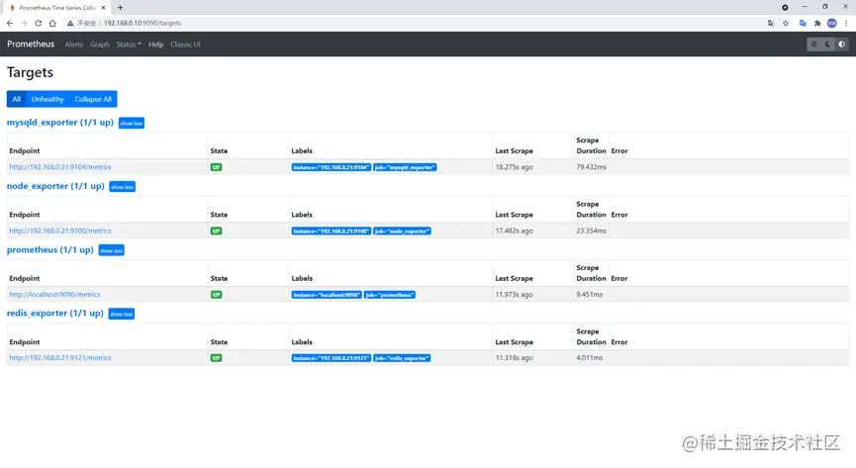This screenshot has height=468, width=856.
Task: Click the UP badge for mysqld_exporter
Action: 216,167
